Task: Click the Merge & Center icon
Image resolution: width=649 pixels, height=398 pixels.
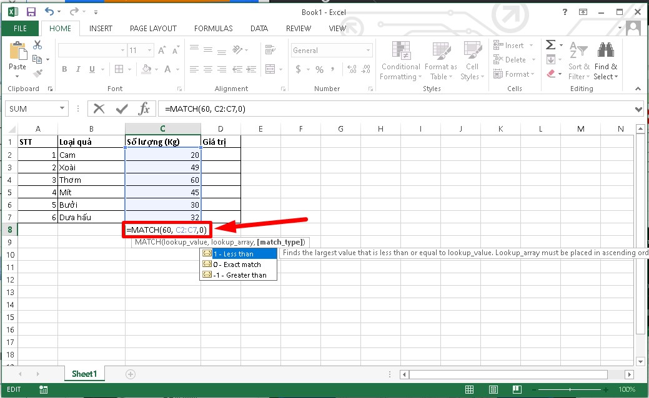Action: pyautogui.click(x=270, y=69)
